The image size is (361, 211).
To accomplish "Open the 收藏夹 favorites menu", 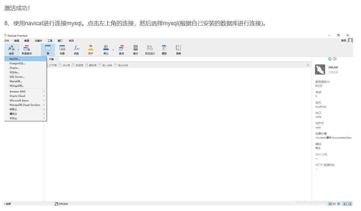I will (38, 41).
